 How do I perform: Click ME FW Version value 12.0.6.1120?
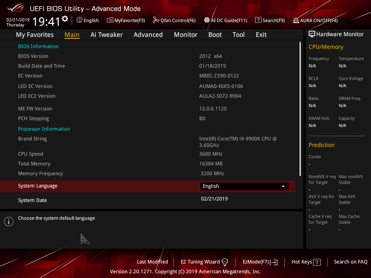point(213,109)
